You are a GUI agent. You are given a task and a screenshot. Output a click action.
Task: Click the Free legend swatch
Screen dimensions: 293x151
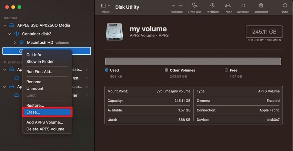pos(226,70)
